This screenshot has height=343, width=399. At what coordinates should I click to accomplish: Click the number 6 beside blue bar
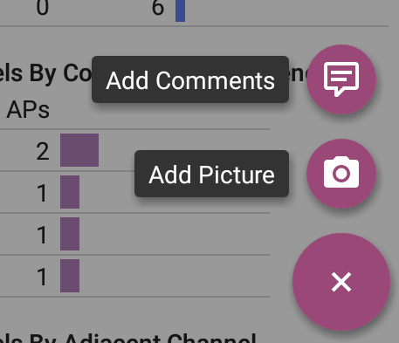[x=158, y=7]
